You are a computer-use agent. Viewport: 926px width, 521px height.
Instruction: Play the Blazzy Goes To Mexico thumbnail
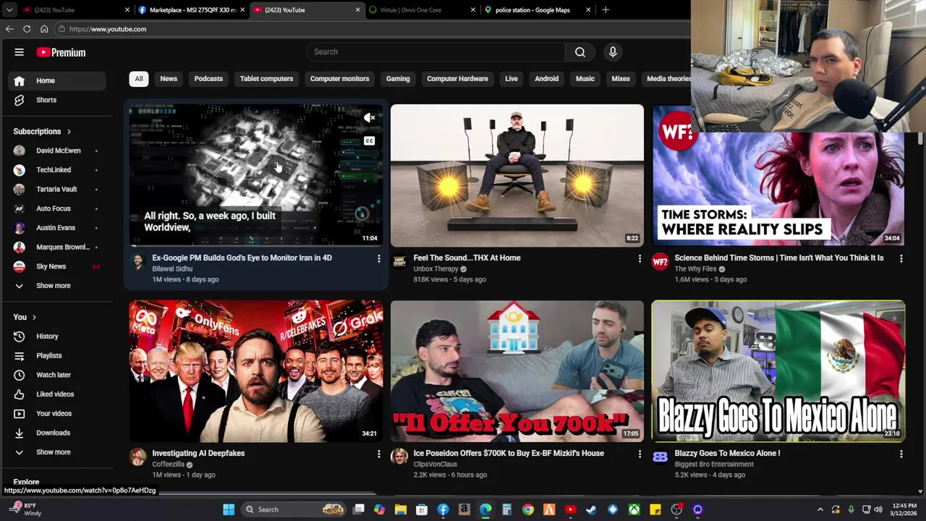pos(778,371)
